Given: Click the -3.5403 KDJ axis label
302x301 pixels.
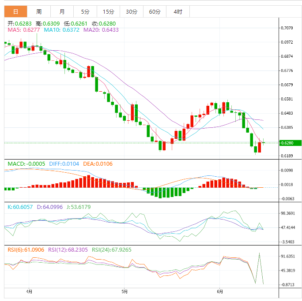Looking at the screenshot, I should click(x=287, y=242).
